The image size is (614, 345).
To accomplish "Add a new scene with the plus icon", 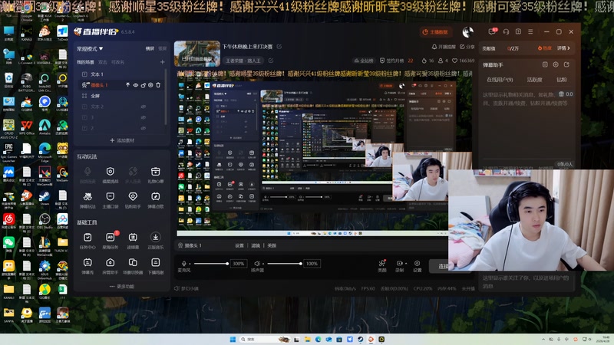I will click(x=162, y=62).
